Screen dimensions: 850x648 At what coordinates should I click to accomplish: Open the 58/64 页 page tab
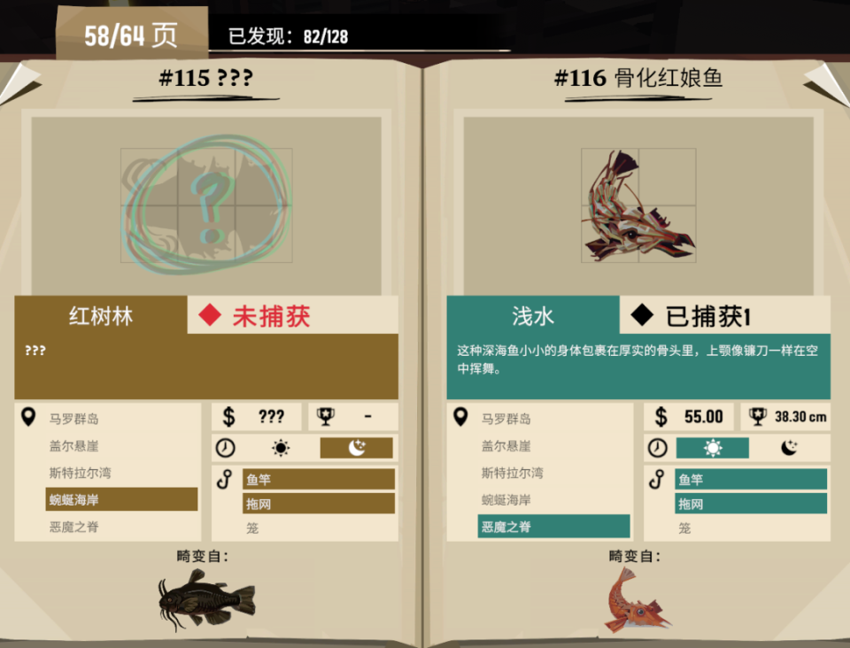coord(132,34)
